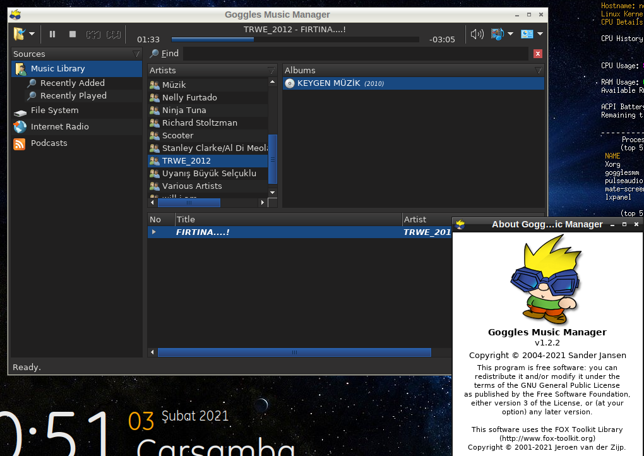Screen dimensions: 644x456
Task: Select Internet Radio source
Action: click(x=77, y=127)
